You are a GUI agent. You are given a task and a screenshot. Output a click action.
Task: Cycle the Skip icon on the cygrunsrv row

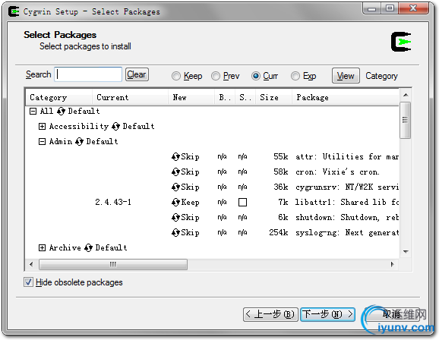(x=175, y=187)
